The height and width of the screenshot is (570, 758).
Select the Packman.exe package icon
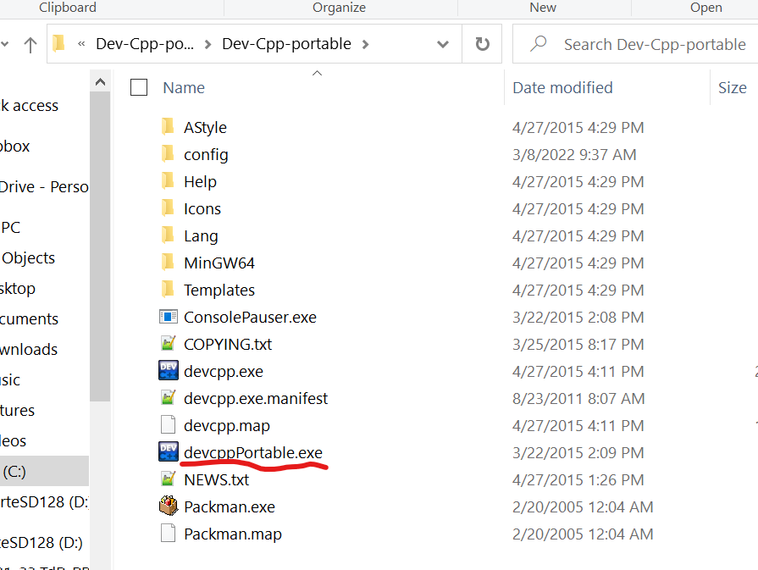168,506
